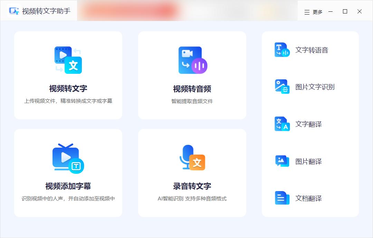Click the hamburger icon beside 更多

pyautogui.click(x=306, y=11)
